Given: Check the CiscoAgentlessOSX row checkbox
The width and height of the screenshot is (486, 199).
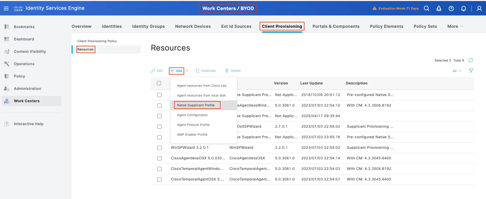Looking at the screenshot, I should coord(159,158).
